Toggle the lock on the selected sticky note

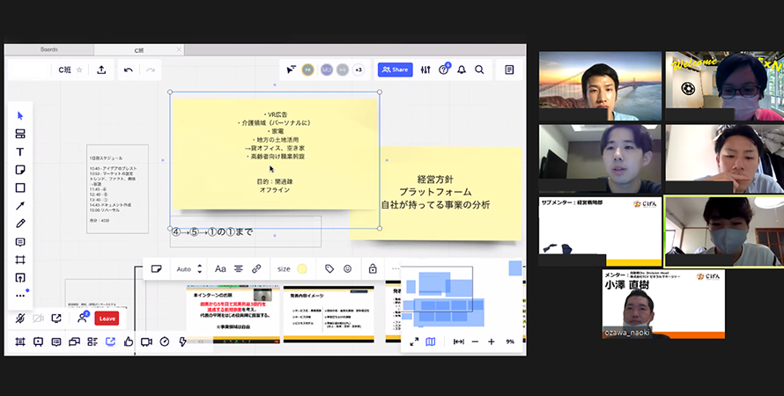373,268
